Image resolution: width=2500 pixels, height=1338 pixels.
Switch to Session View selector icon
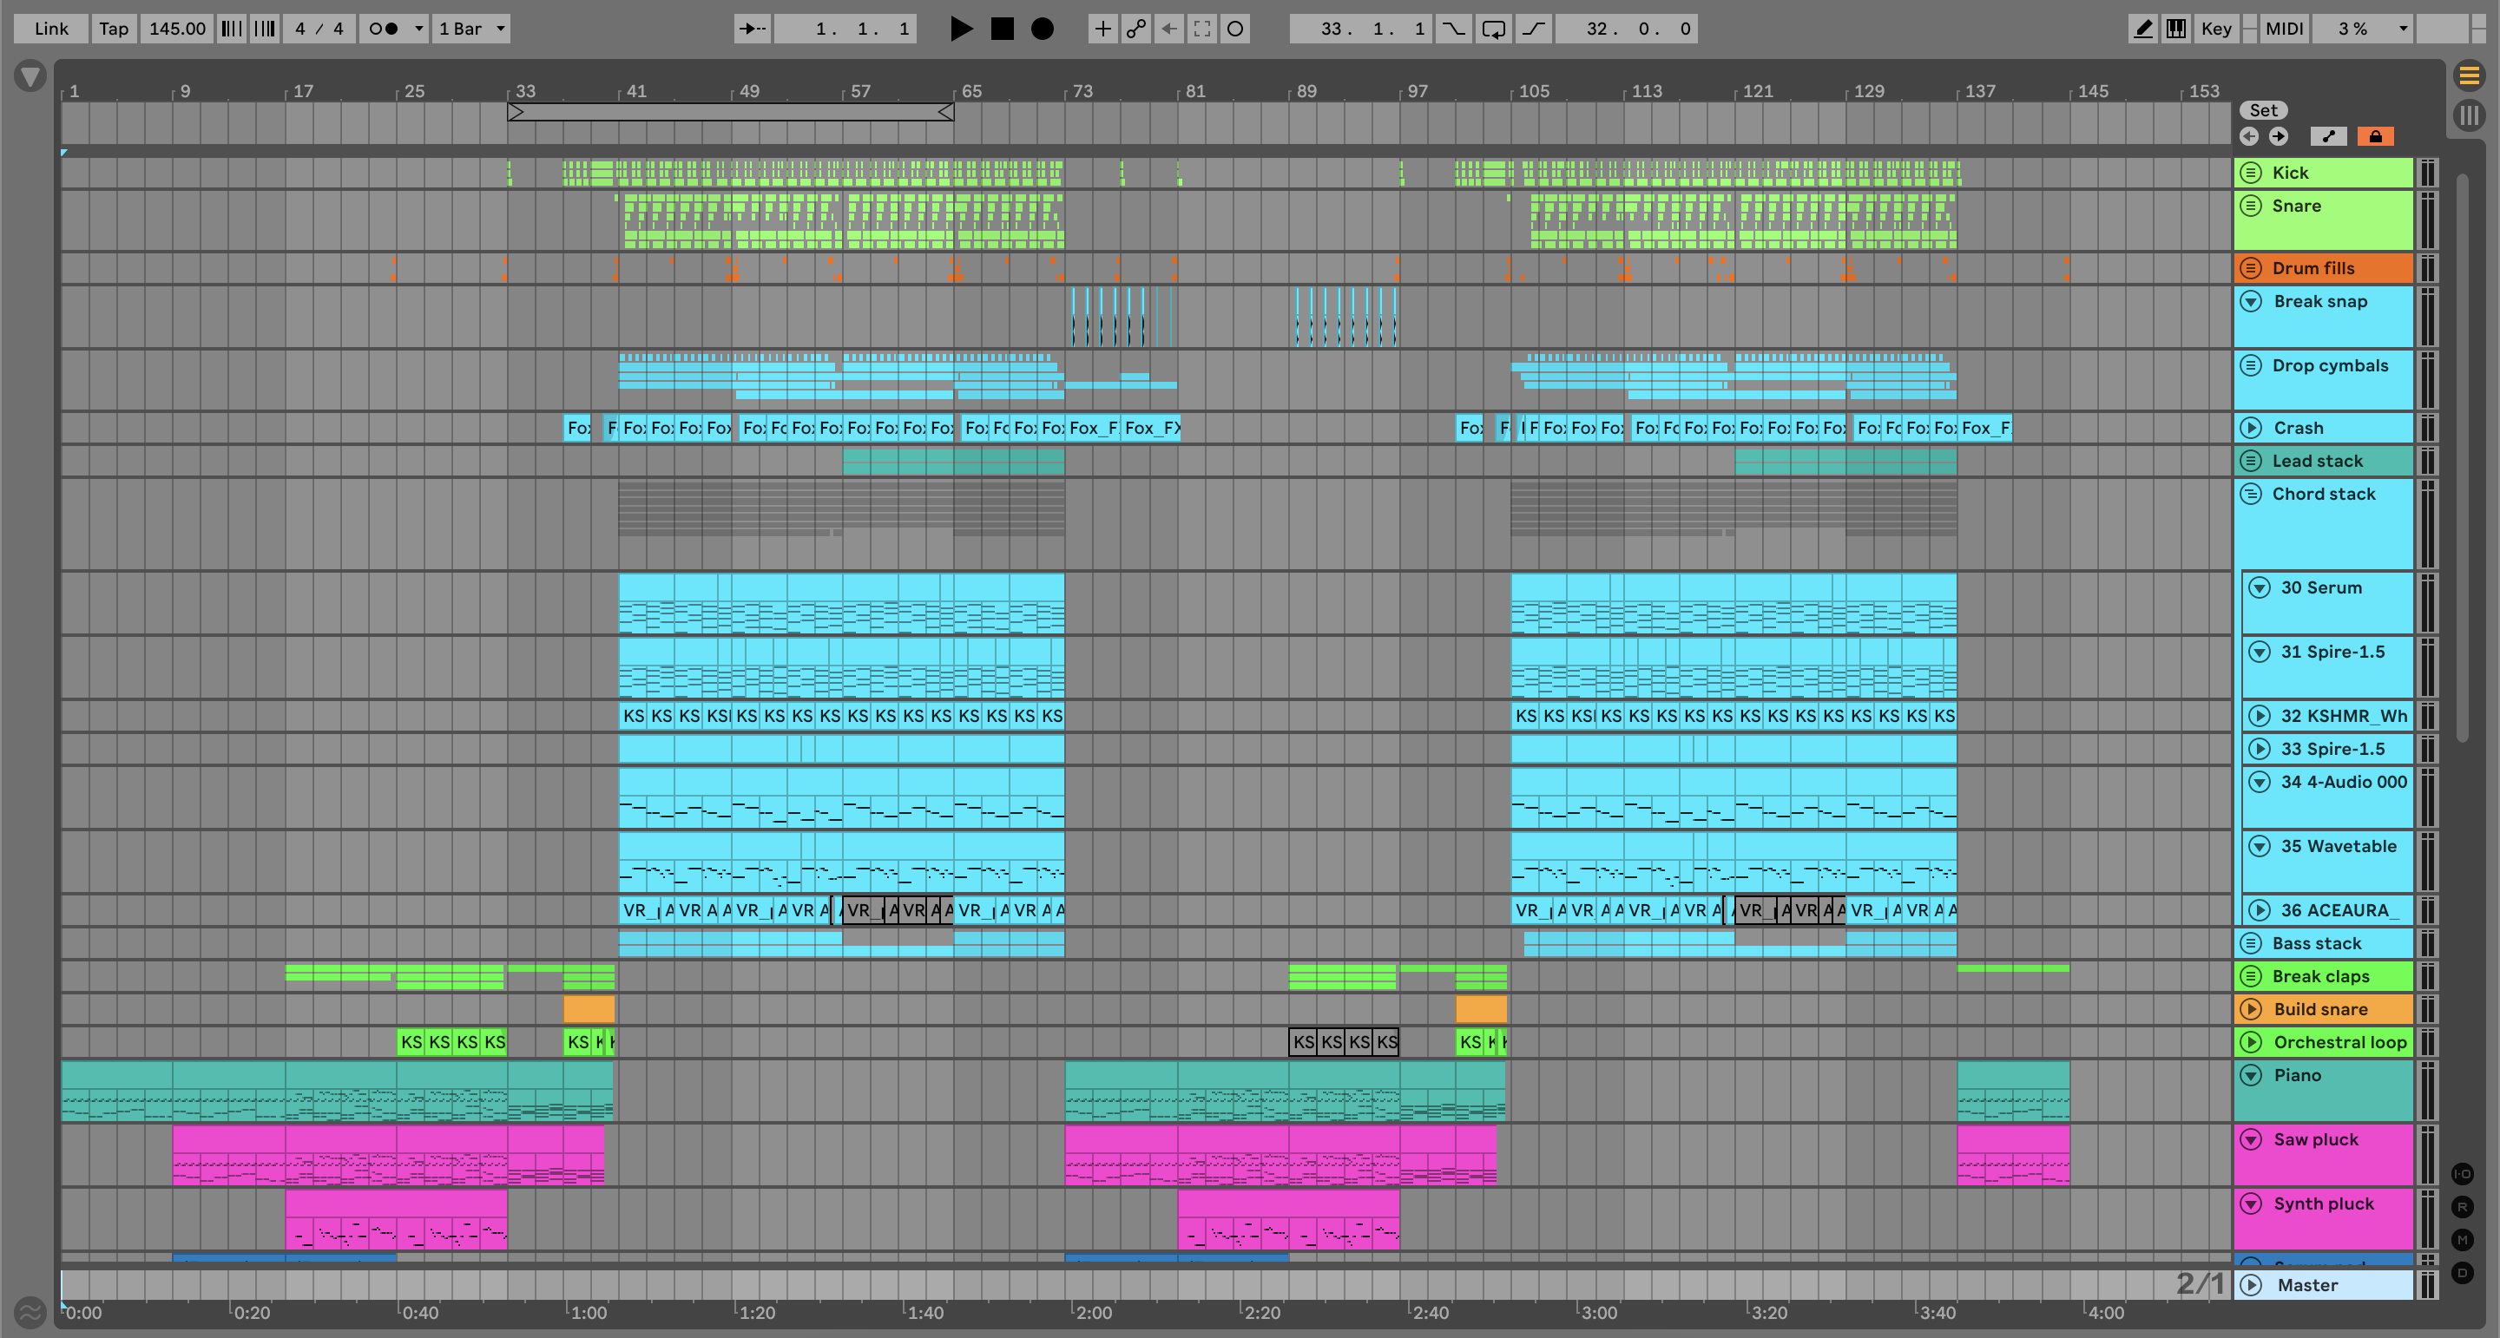2469,115
